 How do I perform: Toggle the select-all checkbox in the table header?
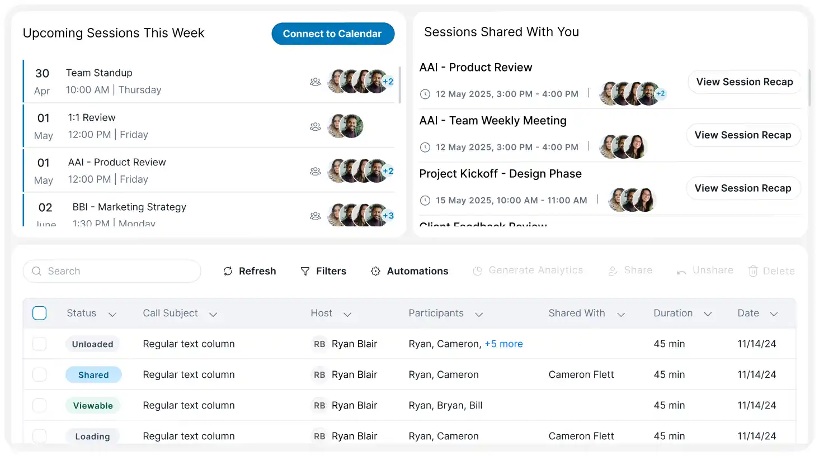(x=40, y=313)
